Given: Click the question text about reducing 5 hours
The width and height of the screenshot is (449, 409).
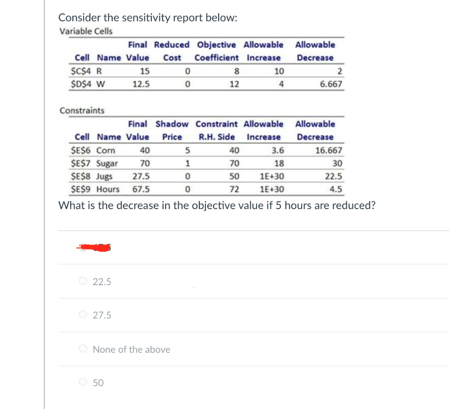Looking at the screenshot, I should [x=217, y=205].
